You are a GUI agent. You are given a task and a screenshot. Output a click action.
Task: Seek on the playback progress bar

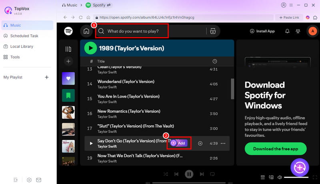(189, 183)
